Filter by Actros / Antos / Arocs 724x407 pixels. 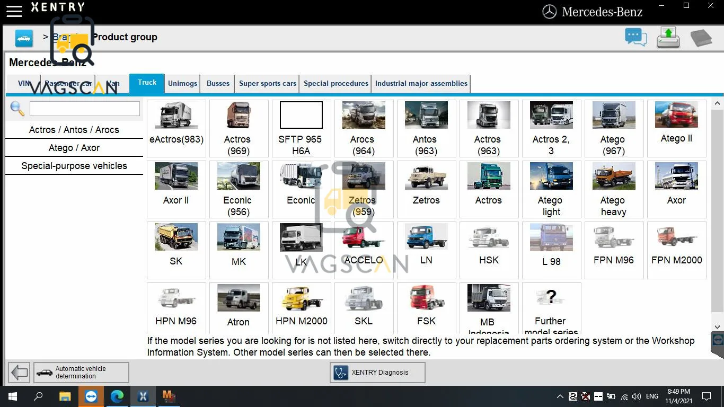point(74,130)
